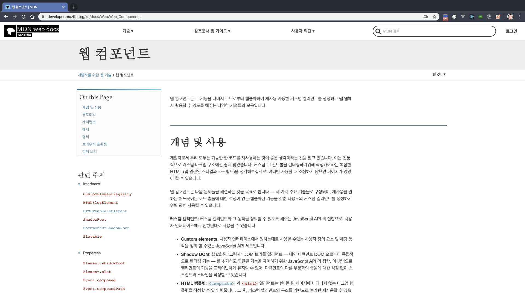Collapse the Interfaces section in sidebar
Screen dimensions: 525x295
tap(79, 184)
